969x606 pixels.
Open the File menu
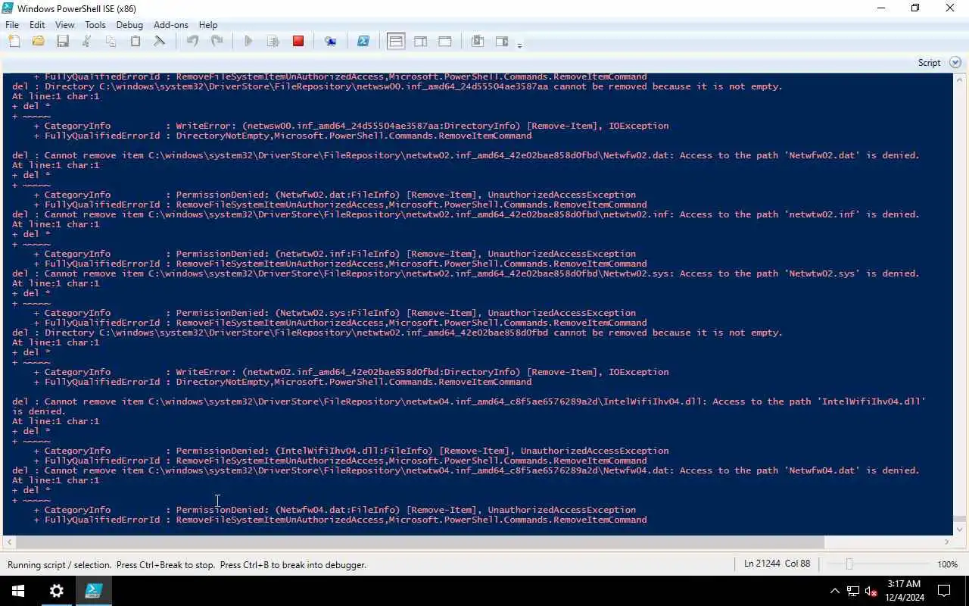(12, 25)
